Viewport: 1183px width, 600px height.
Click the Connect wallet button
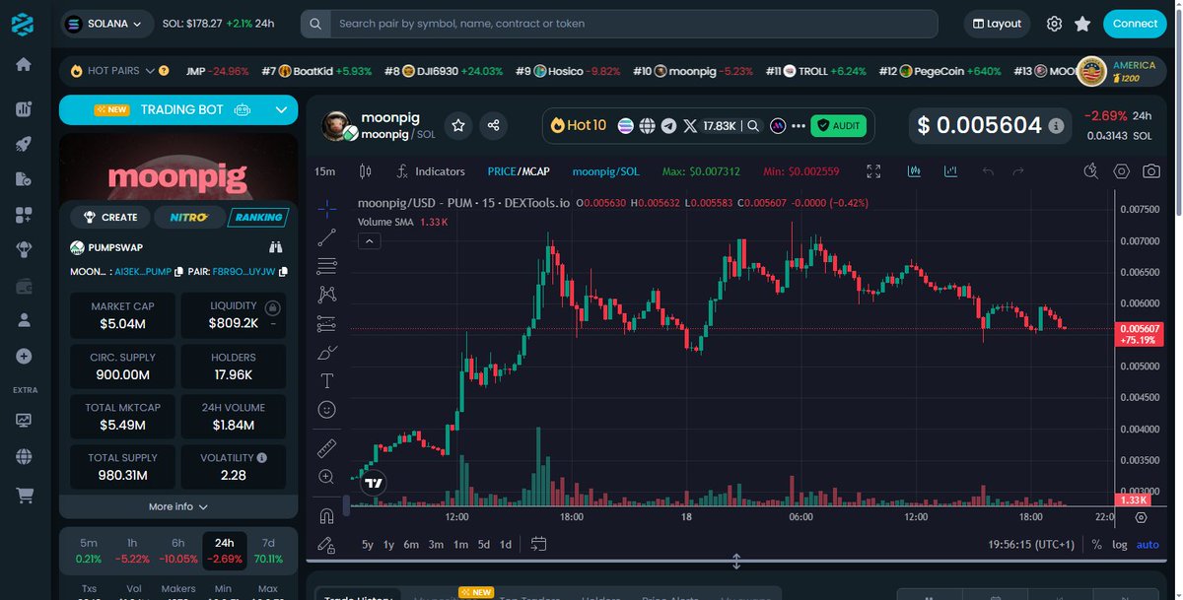pyautogui.click(x=1135, y=24)
